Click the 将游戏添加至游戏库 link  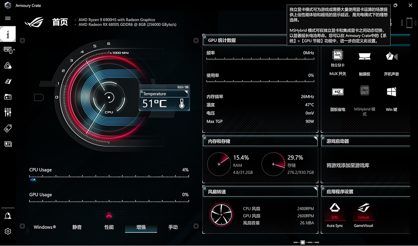point(348,165)
